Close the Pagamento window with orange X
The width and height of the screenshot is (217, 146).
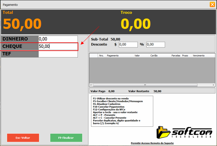pyautogui.click(x=212, y=4)
